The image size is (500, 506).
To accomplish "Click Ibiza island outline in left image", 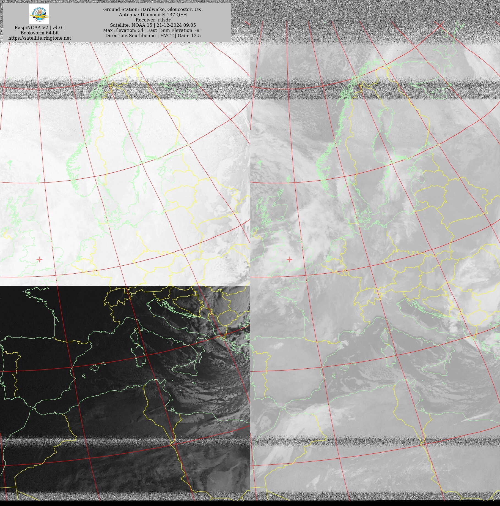I will (84, 375).
